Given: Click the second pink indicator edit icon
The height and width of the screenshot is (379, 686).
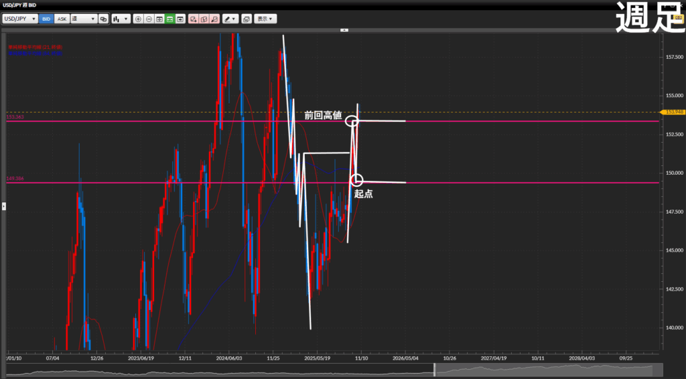Looking at the screenshot, I should point(204,19).
